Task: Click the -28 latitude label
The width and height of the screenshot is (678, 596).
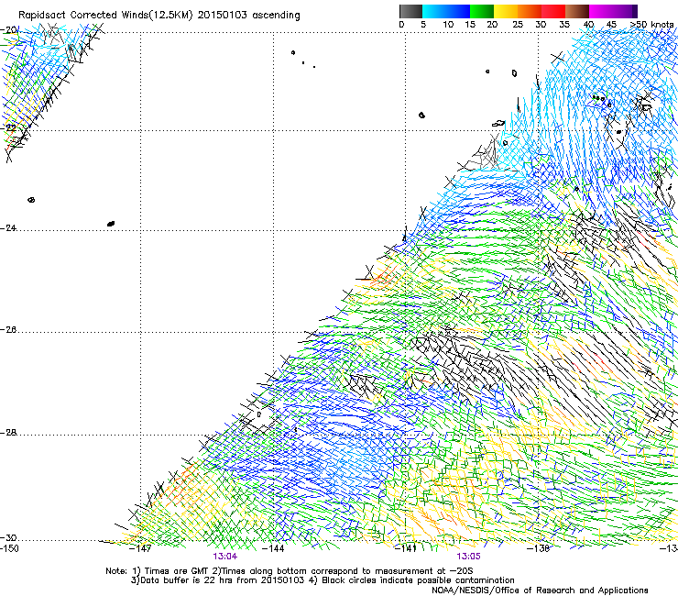Action: coord(8,433)
